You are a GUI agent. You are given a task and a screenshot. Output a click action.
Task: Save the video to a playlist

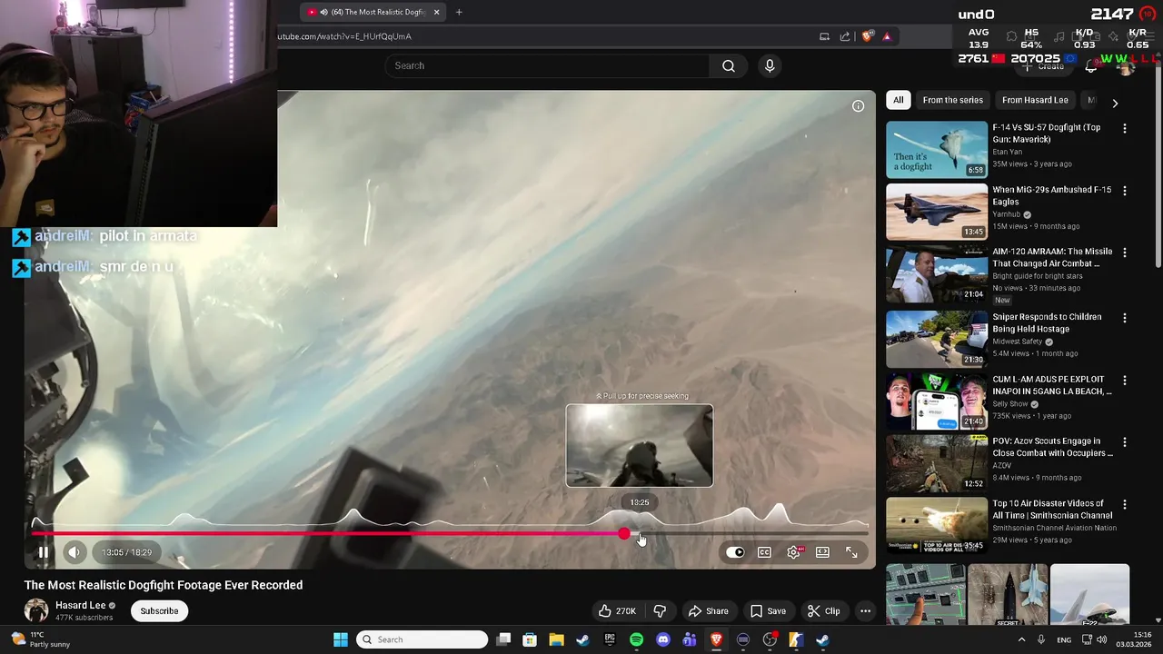pos(768,611)
